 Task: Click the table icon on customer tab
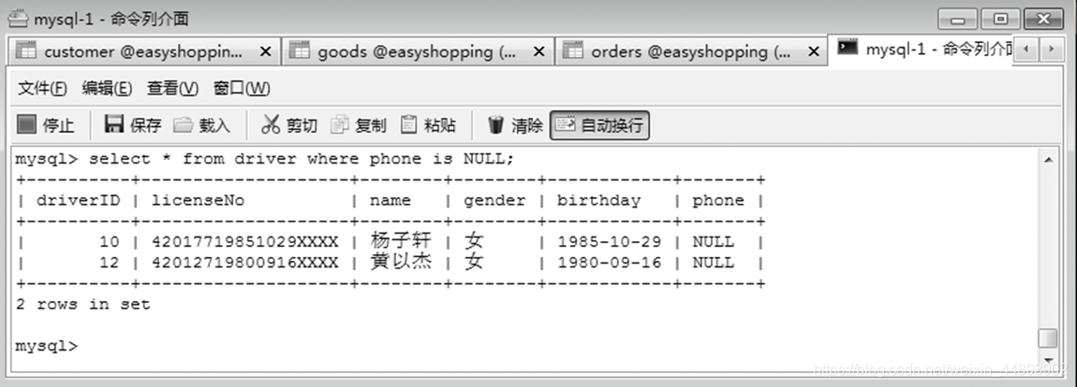click(x=26, y=50)
